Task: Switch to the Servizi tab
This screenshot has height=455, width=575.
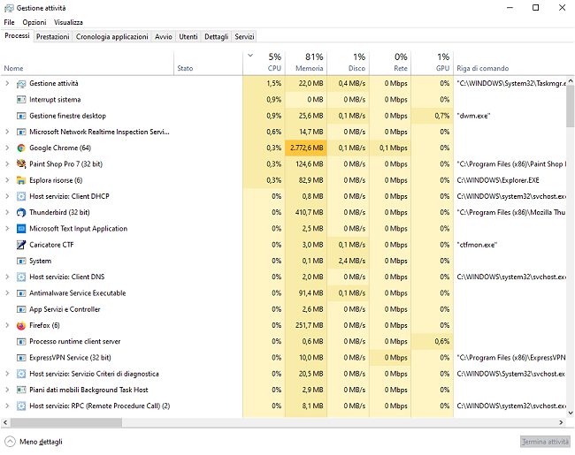Action: (x=244, y=36)
